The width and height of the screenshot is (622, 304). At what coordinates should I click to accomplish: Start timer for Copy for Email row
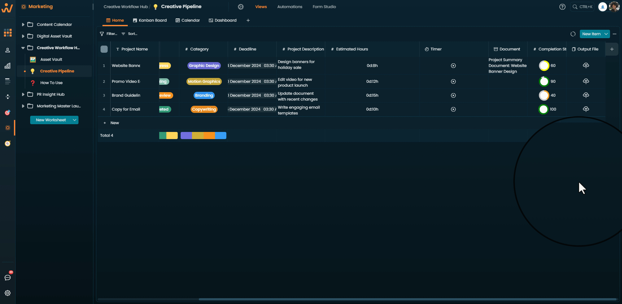point(453,109)
